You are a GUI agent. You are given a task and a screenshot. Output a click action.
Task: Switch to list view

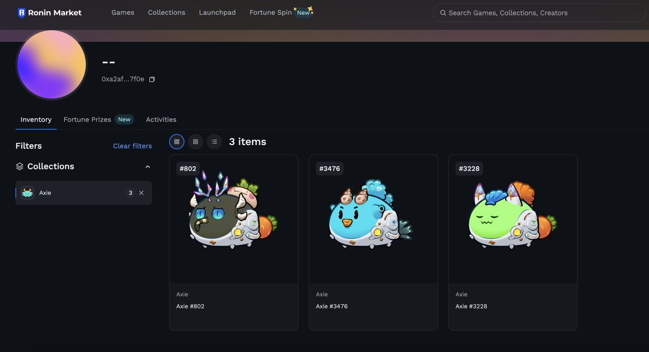(x=214, y=142)
